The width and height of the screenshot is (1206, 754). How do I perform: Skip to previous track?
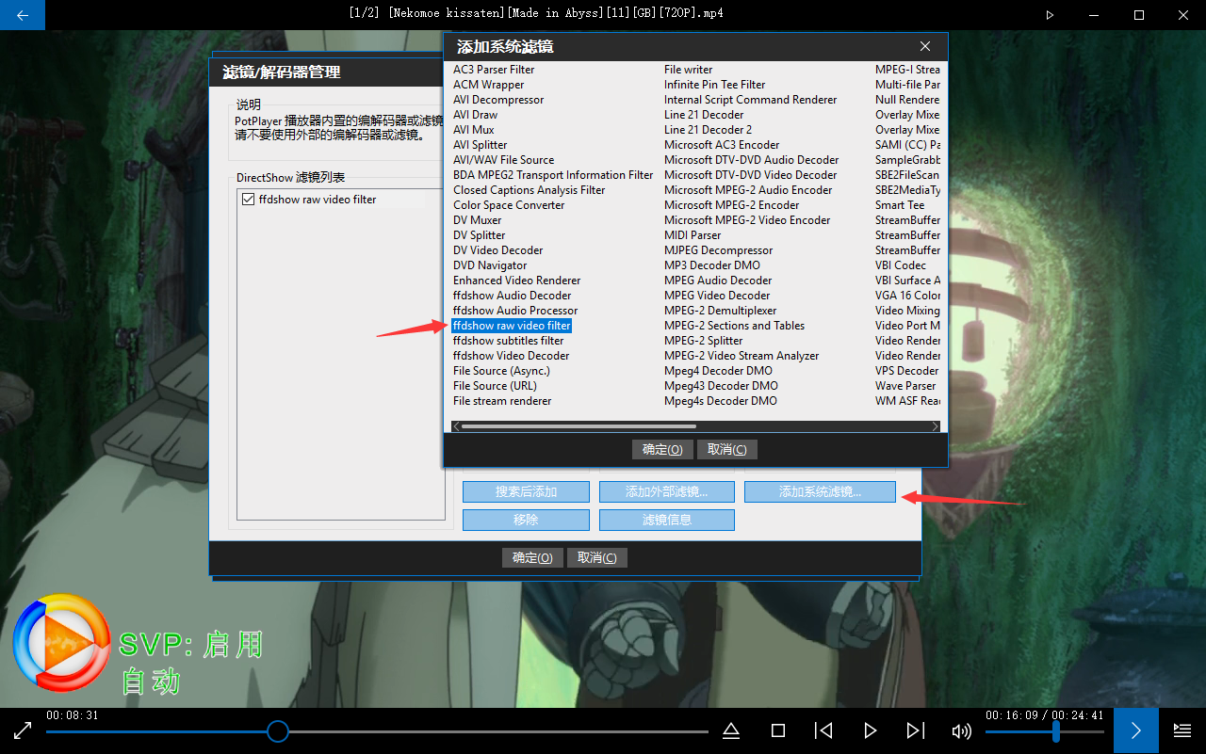[823, 730]
